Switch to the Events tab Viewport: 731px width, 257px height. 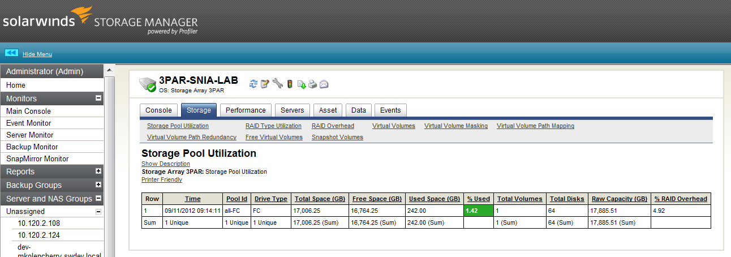pos(390,110)
